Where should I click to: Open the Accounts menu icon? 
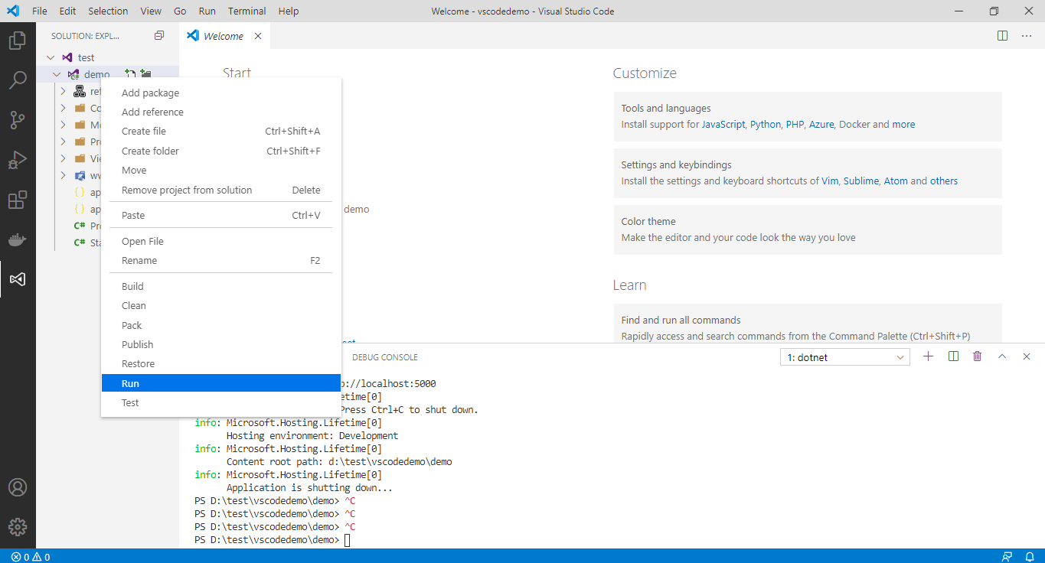tap(18, 487)
